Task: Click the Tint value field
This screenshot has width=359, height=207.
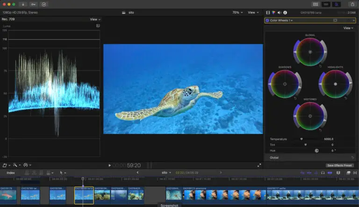Action: click(x=332, y=145)
